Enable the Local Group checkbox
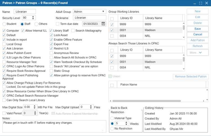211x136 pixels. tap(4, 44)
